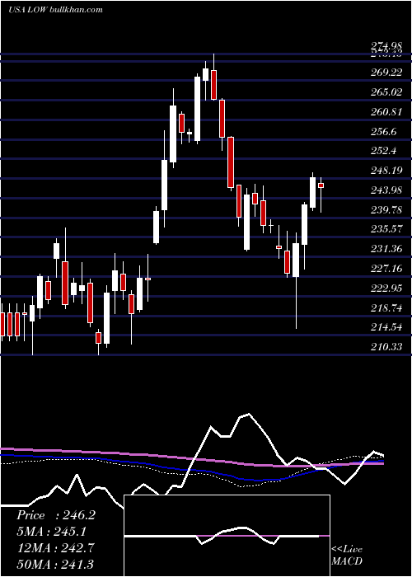412x577 pixels.
Task: Click the last red candlestick near 246
Action: coord(321,185)
